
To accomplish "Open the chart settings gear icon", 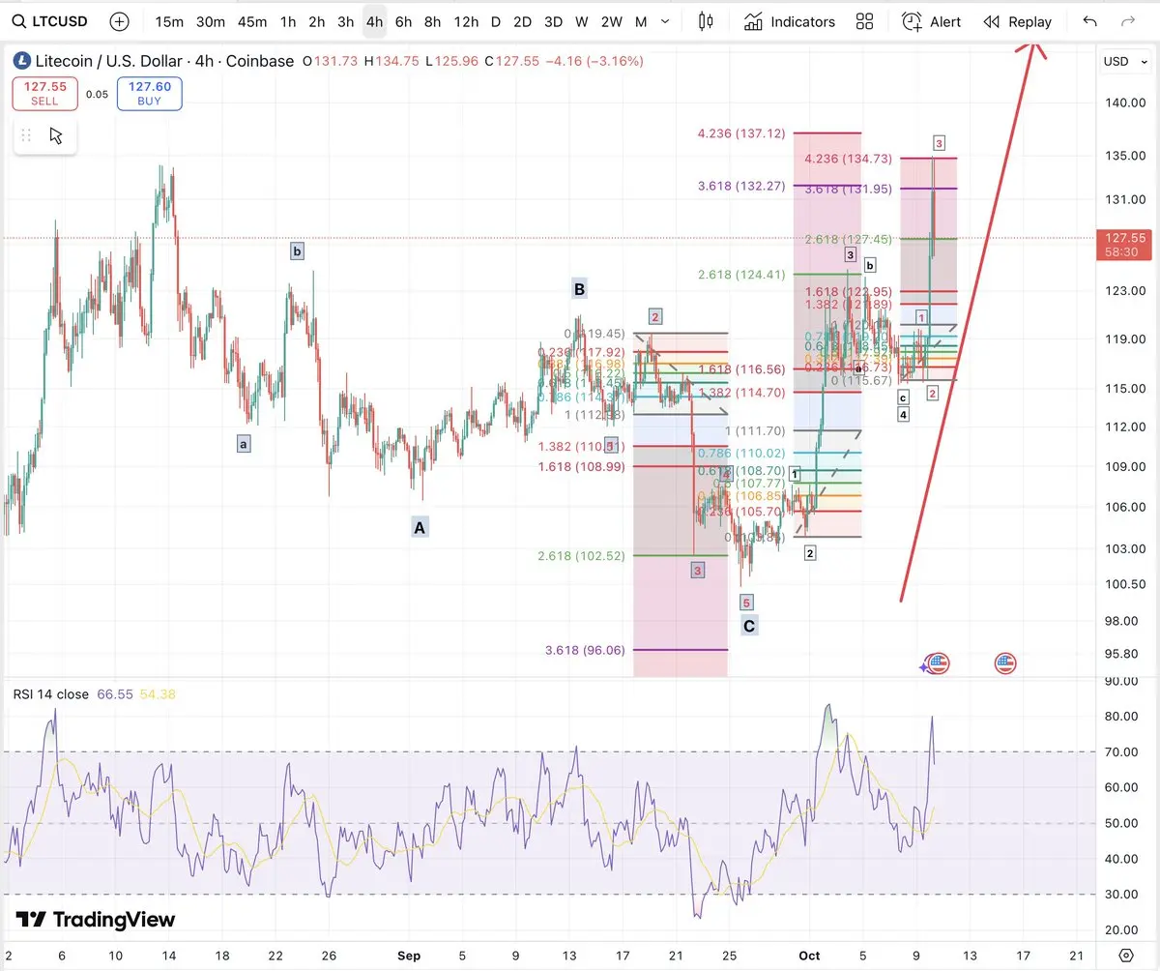I will (x=1126, y=954).
